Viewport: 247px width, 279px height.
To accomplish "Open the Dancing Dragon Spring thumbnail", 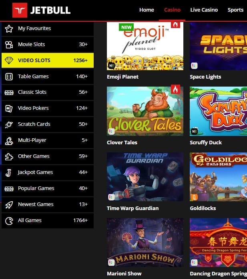I will pyautogui.click(x=218, y=243).
